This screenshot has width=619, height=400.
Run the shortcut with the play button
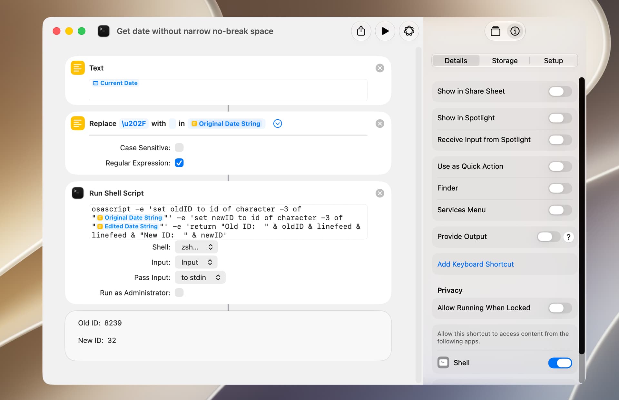click(385, 31)
